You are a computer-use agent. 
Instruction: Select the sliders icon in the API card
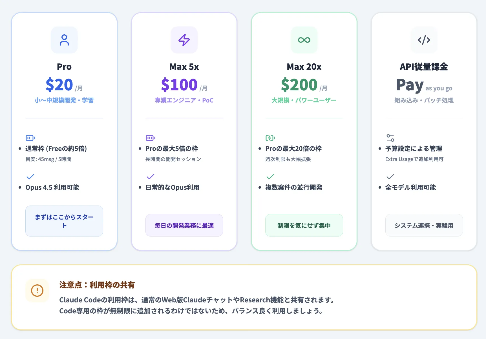(390, 138)
